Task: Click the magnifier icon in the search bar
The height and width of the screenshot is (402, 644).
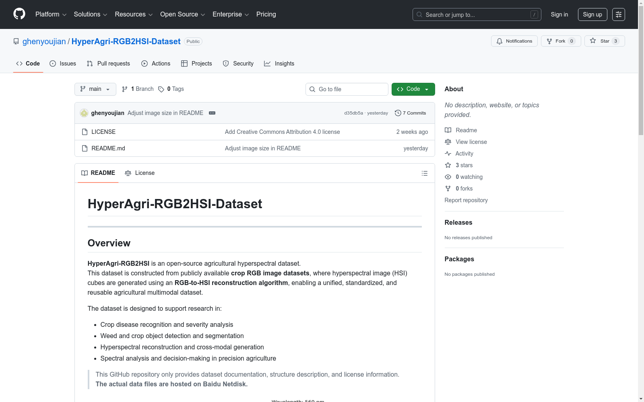Action: [x=419, y=14]
